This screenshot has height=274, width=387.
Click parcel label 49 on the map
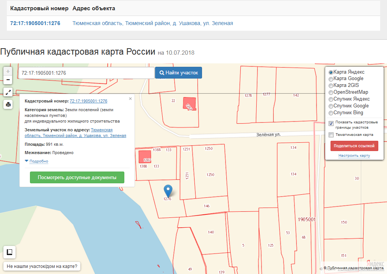190,269
